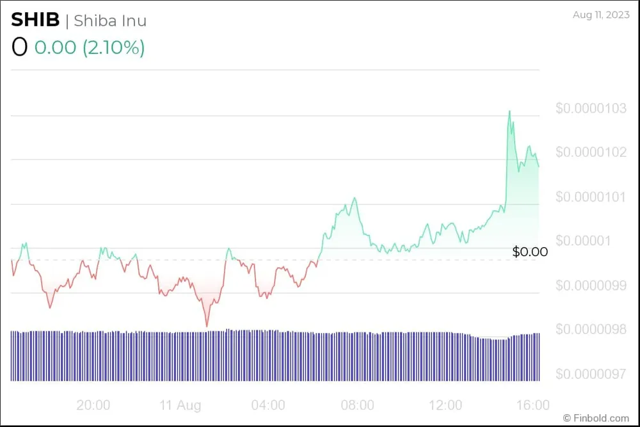Click the $0.0000099 price axis label
640x427 pixels.
(x=591, y=285)
